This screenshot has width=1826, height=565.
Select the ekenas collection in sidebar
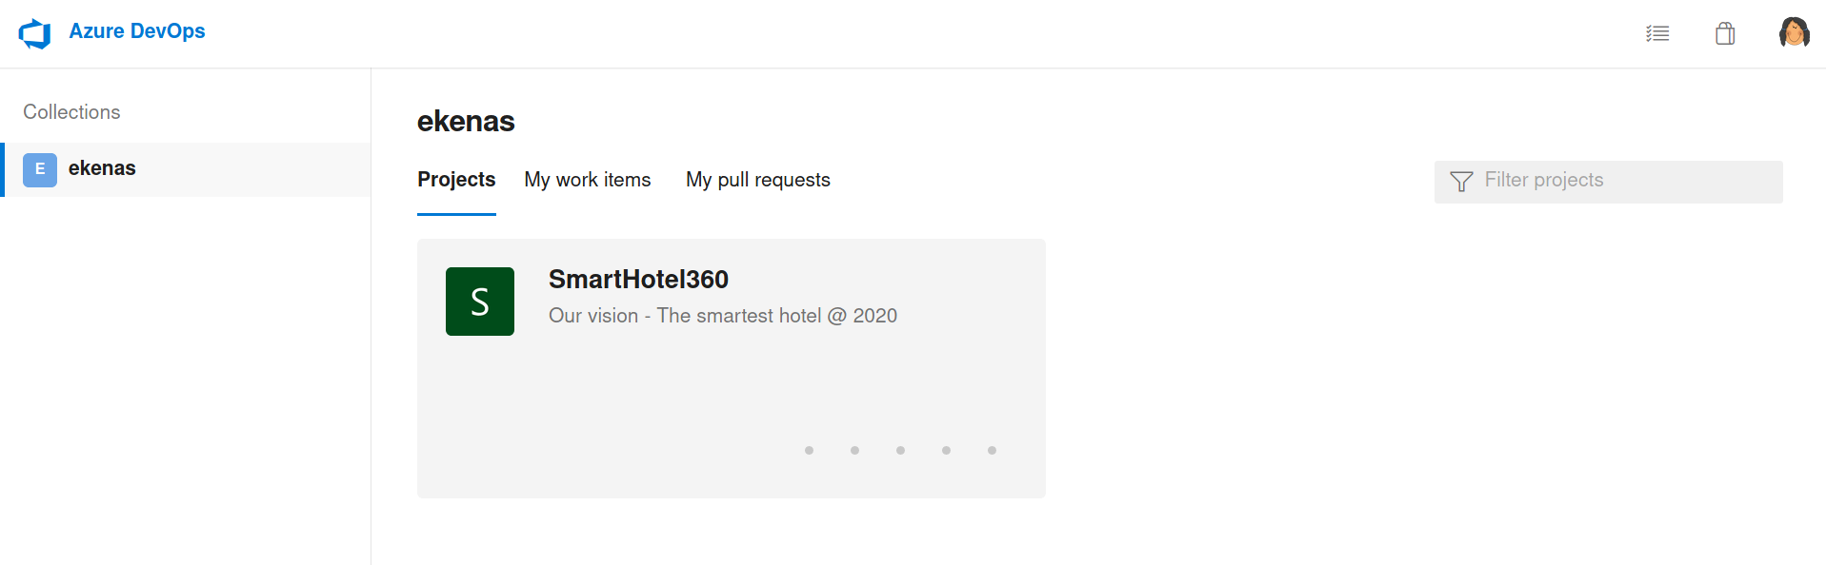coord(187,169)
